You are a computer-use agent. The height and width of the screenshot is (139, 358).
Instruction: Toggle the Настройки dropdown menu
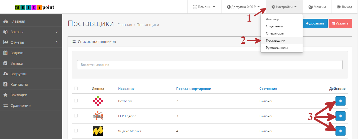284,7
